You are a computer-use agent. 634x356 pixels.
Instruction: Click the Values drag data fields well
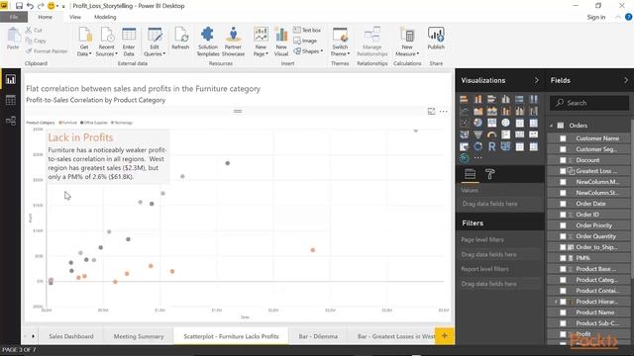[x=499, y=204]
